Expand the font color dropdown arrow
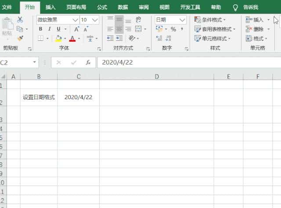The width and height of the screenshot is (281, 208). pos(79,39)
